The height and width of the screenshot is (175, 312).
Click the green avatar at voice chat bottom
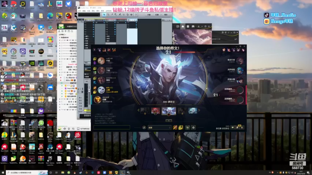[59, 129]
